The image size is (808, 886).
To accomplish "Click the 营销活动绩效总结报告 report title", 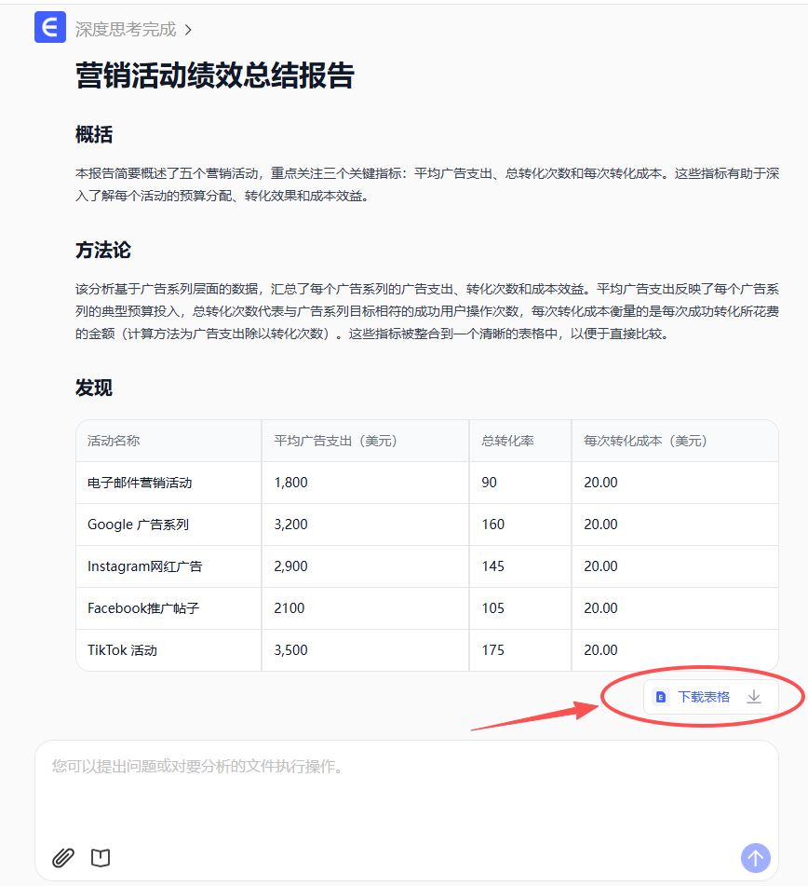I will (215, 76).
